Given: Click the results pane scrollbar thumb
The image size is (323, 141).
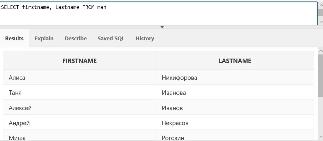Looking at the screenshot, I should coord(320,76).
